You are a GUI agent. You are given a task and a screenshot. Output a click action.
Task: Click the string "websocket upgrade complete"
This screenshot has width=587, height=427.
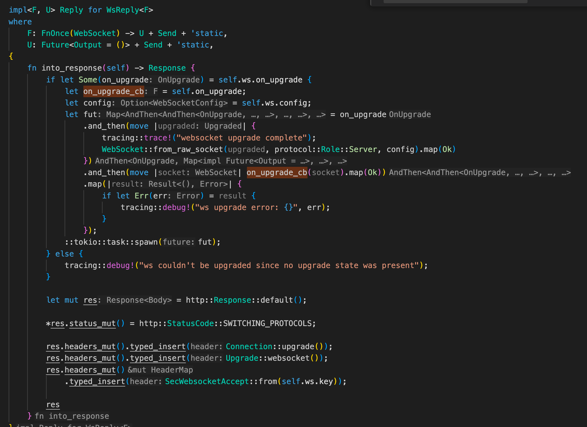[x=242, y=138]
